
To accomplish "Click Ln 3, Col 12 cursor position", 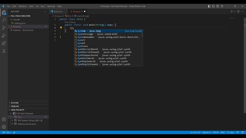I will (195, 132).
